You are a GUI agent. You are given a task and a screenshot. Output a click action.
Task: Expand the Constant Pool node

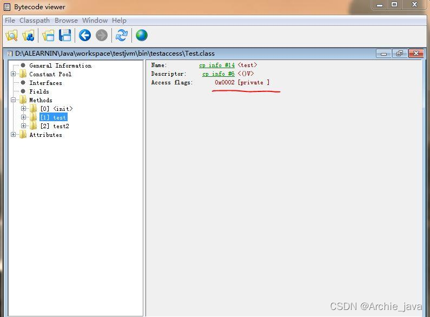(x=13, y=74)
